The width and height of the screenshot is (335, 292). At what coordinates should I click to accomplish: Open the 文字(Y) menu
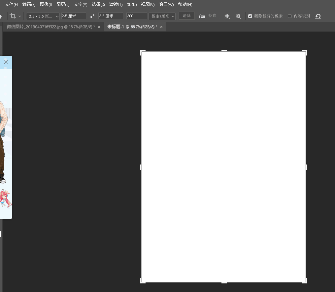click(81, 4)
